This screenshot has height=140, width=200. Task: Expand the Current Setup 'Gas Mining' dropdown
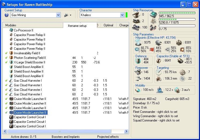coord(58,15)
